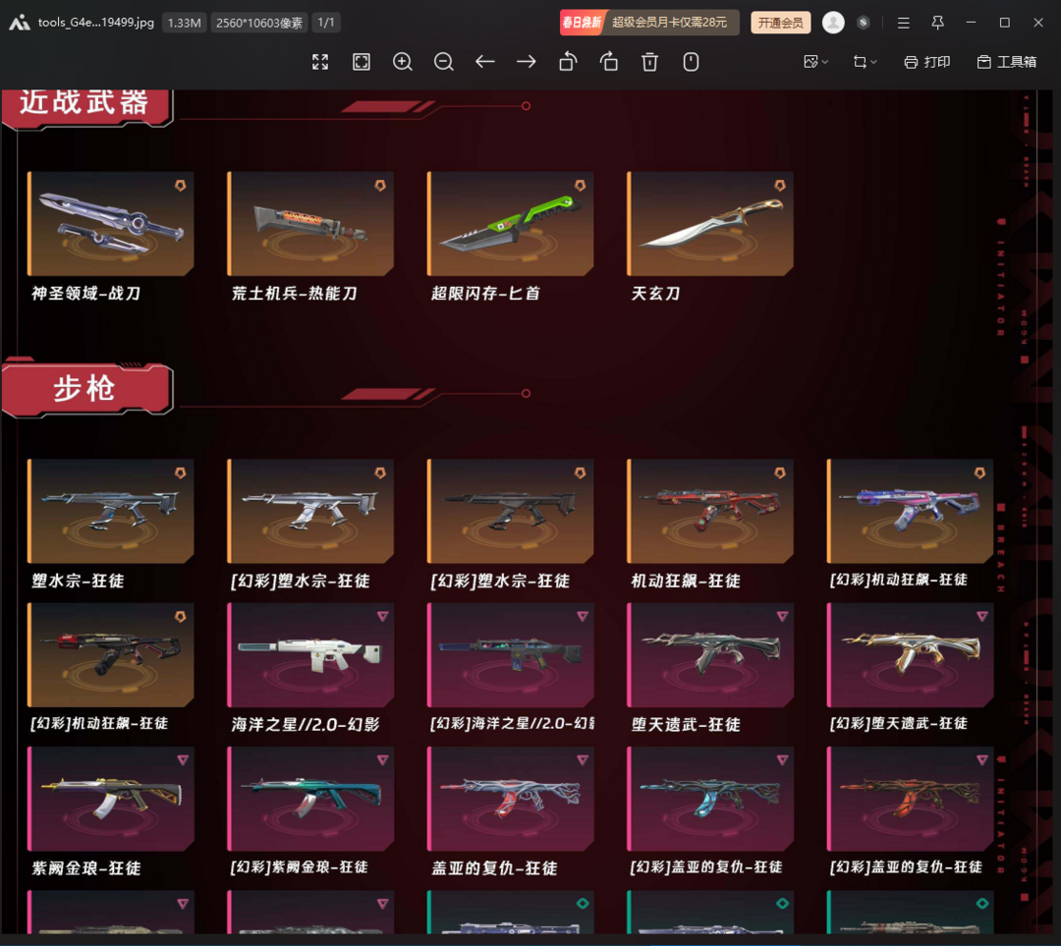This screenshot has height=946, width=1061.
Task: Click the 2560*10603像素 dimensions label
Action: click(259, 23)
